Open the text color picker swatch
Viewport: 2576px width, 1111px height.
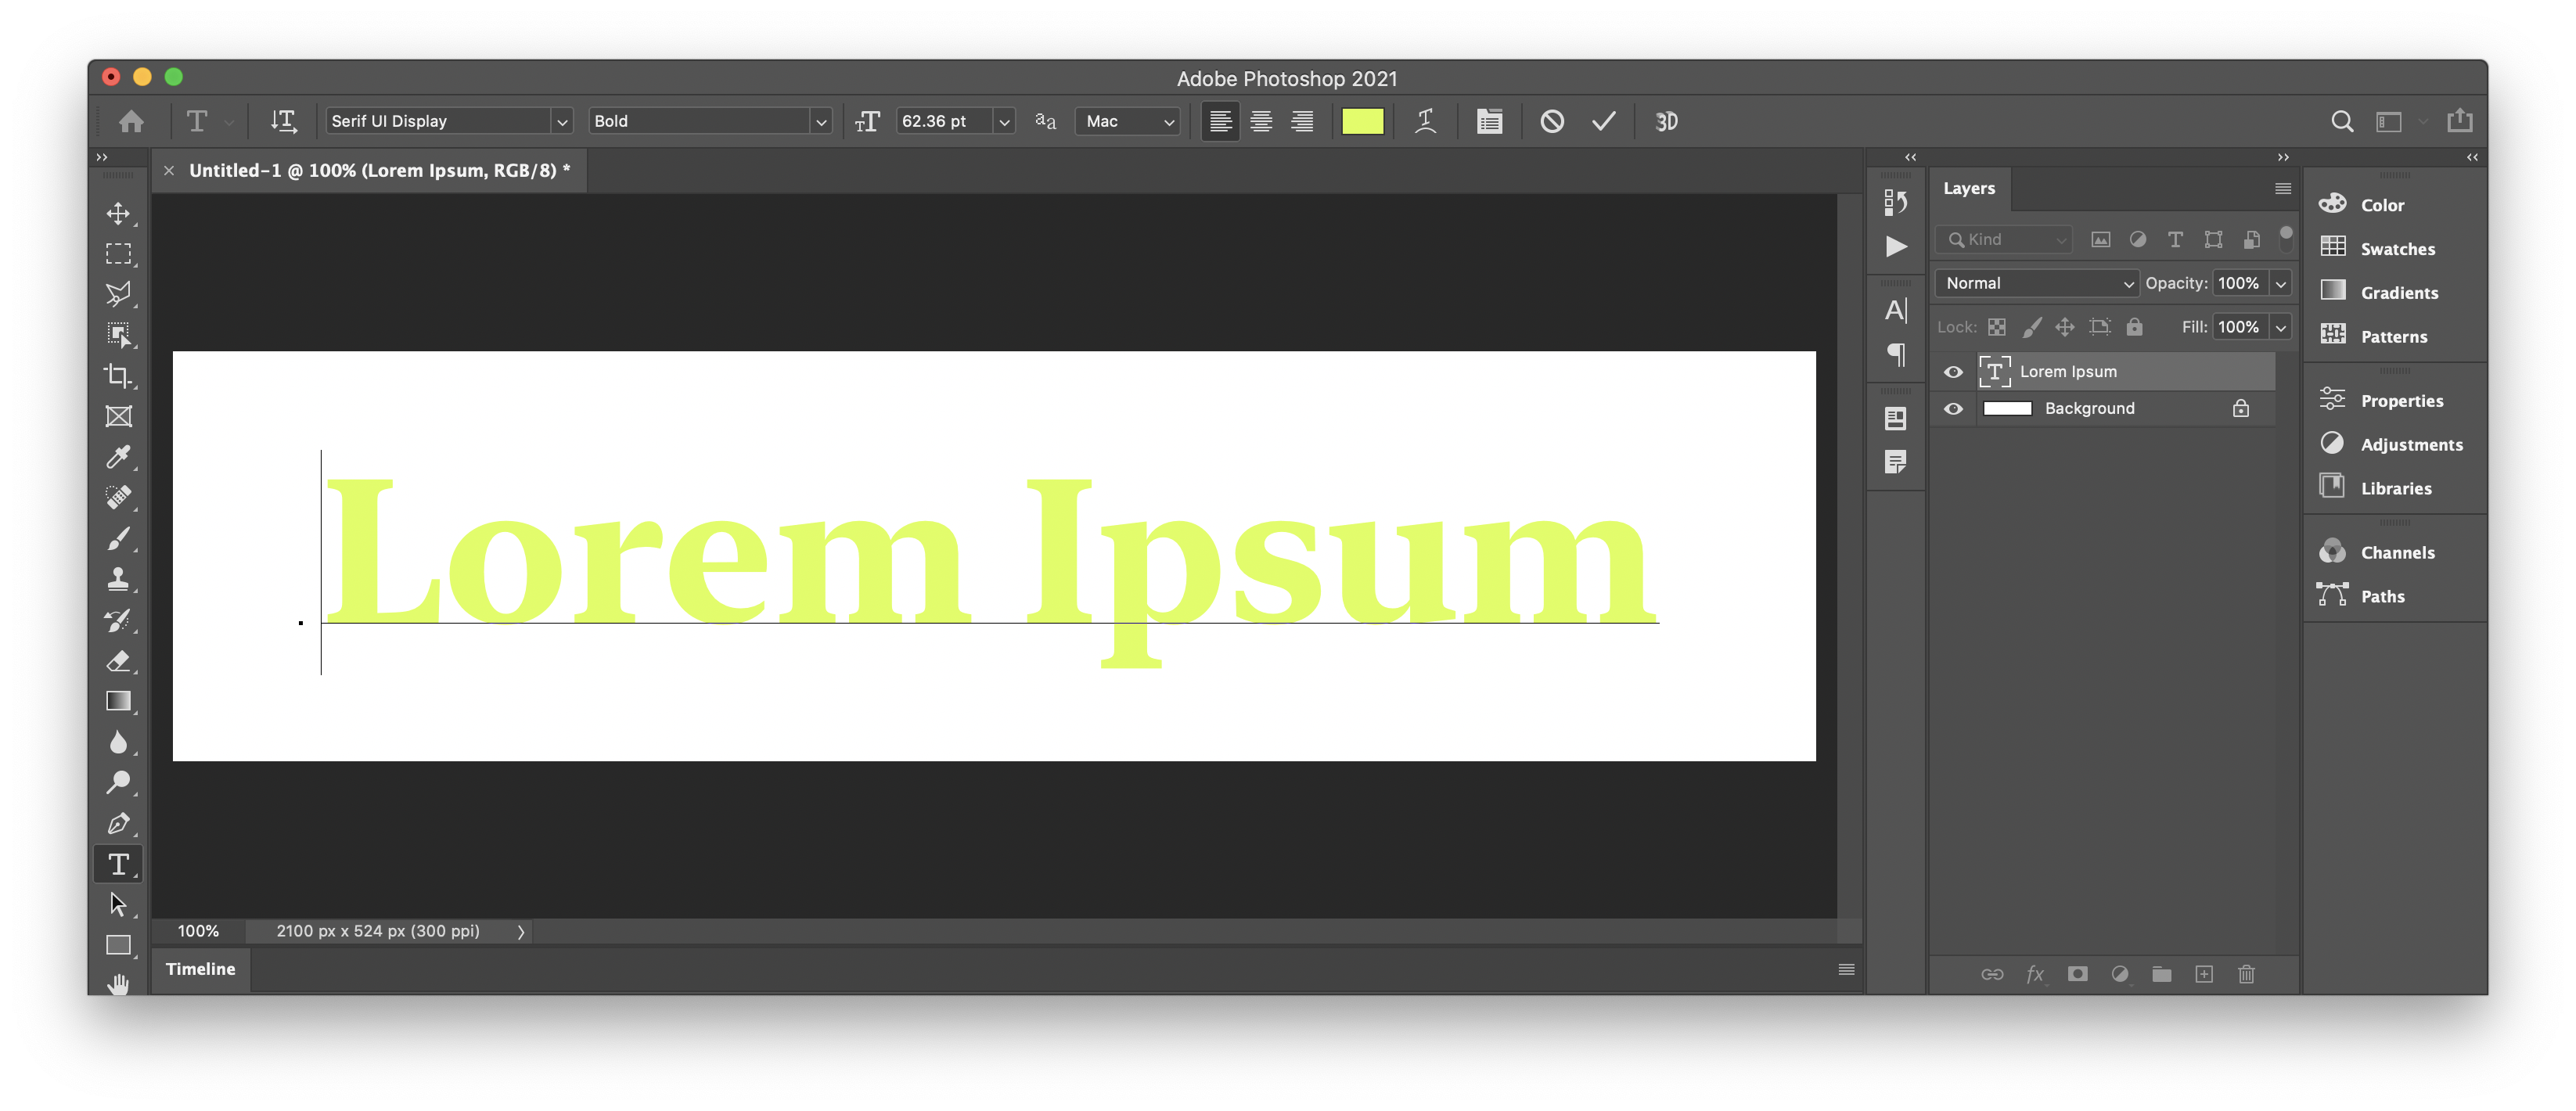pos(1363,121)
